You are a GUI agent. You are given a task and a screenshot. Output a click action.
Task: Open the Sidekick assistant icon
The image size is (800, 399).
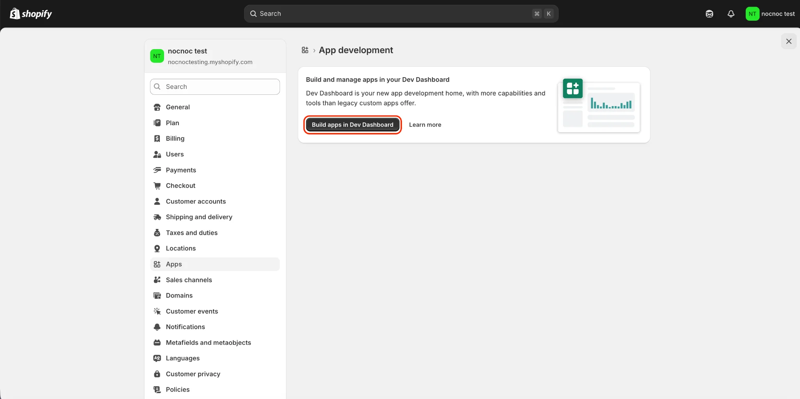(x=709, y=14)
